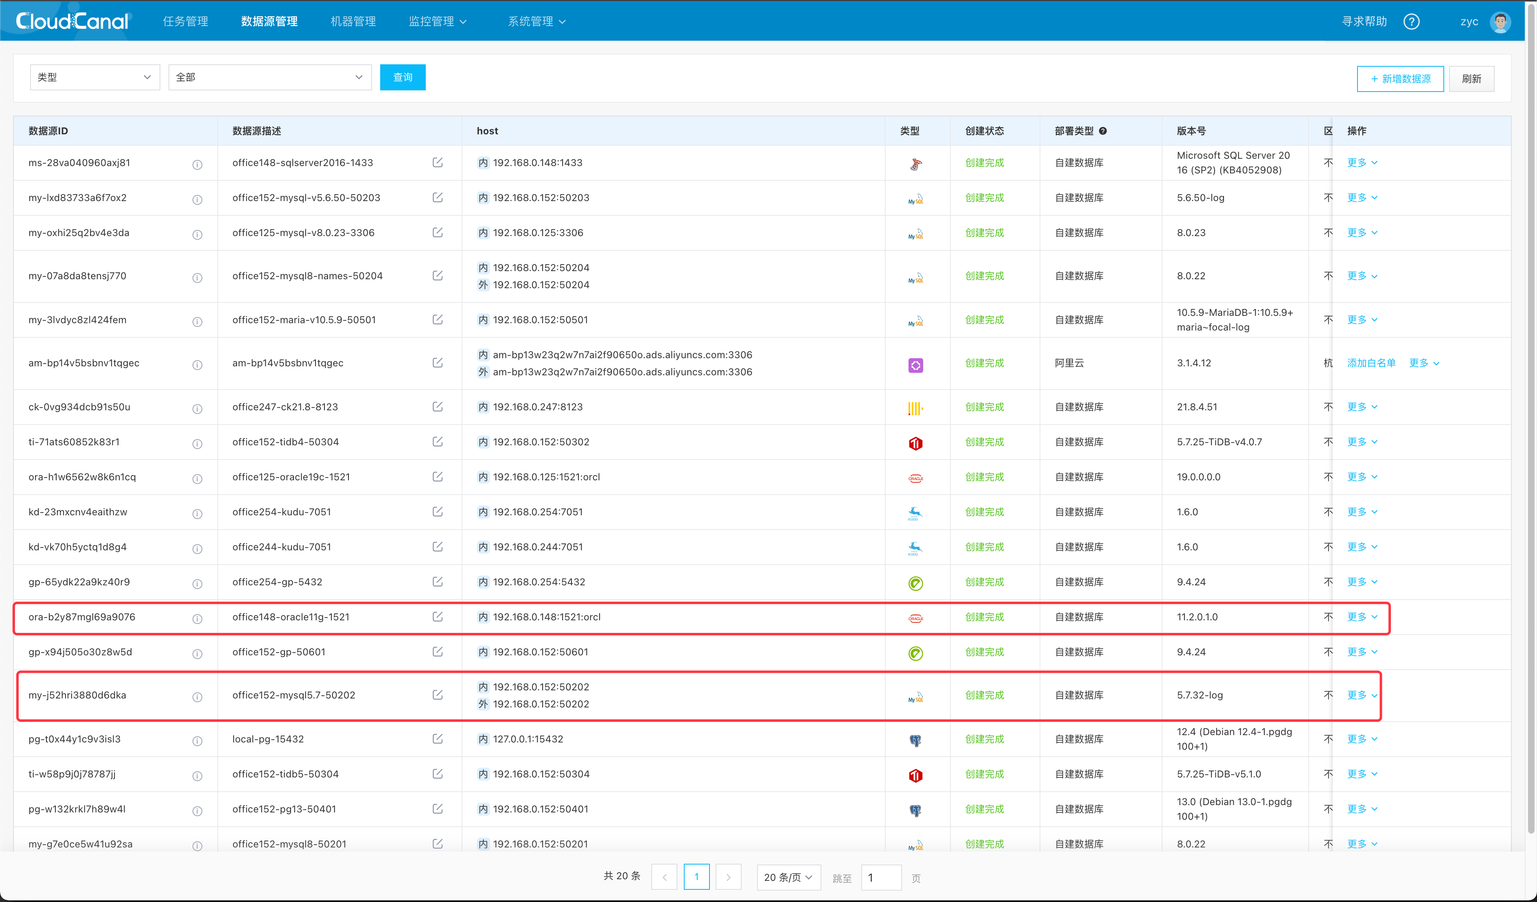Go to 数据源管理 tab

(x=269, y=21)
